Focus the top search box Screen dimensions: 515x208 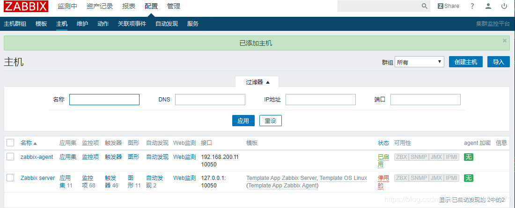tap(379, 6)
